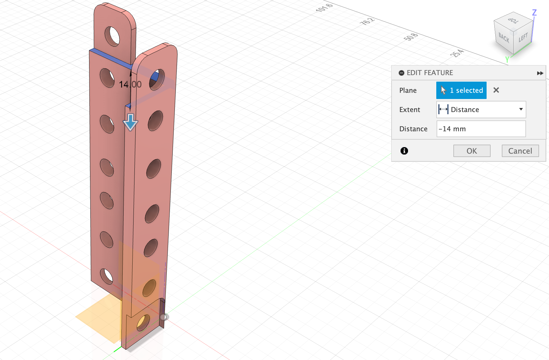Collapse the Edit Feature panel header icon
Screen dimensions: 549x360
[402, 73]
